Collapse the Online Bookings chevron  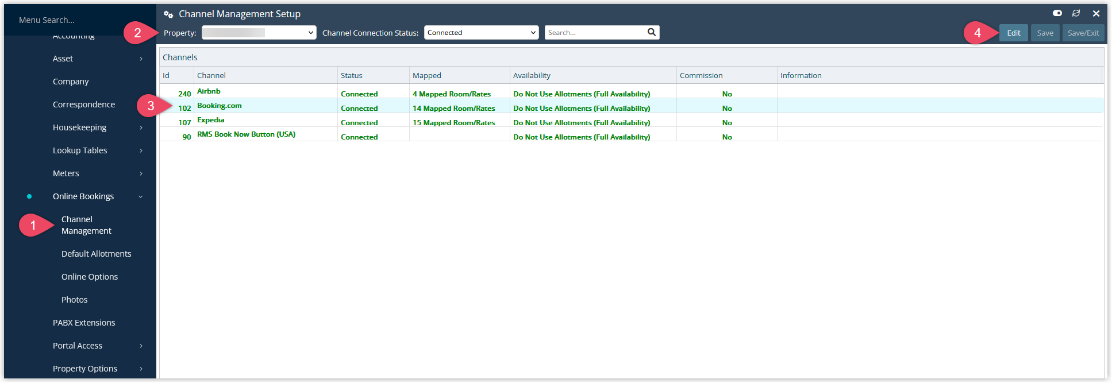pos(141,196)
